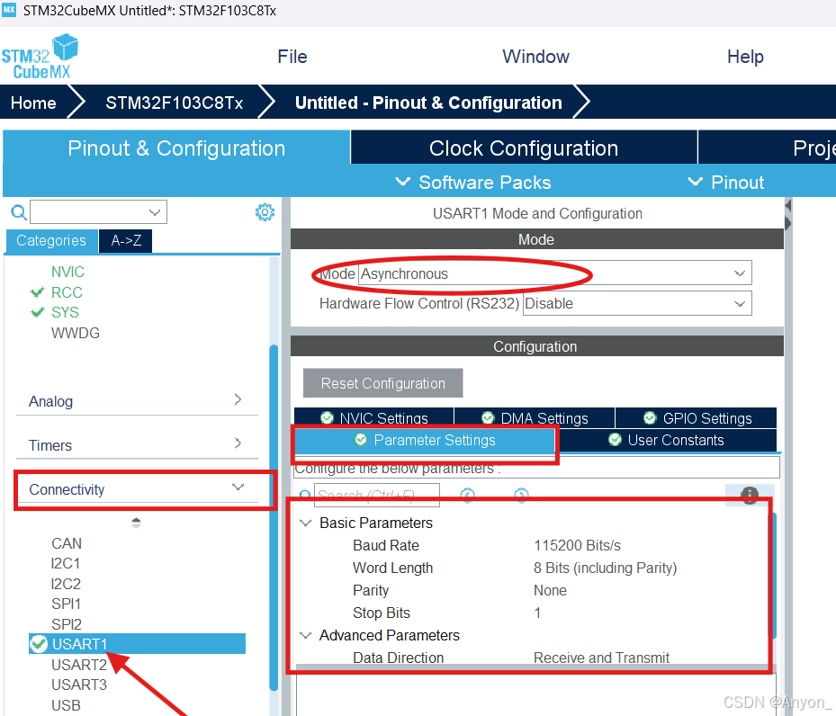Select CAN peripheral
836x716 pixels.
[67, 543]
